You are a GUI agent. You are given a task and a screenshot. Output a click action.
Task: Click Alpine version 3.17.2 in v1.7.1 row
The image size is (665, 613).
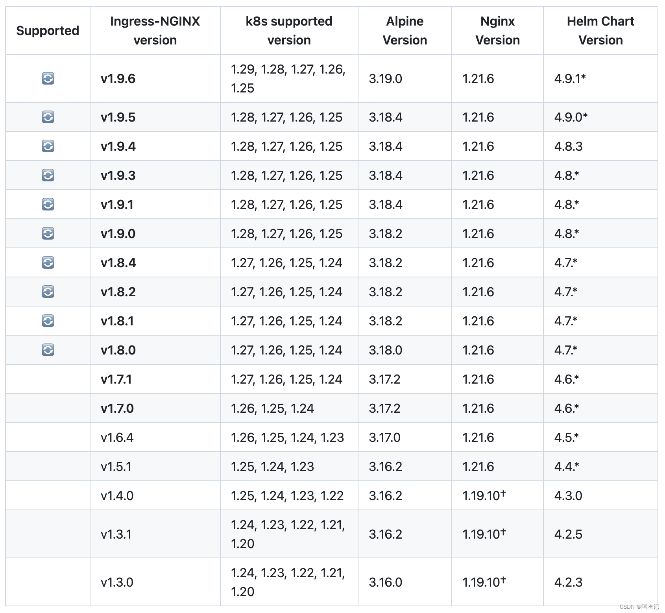coord(384,379)
